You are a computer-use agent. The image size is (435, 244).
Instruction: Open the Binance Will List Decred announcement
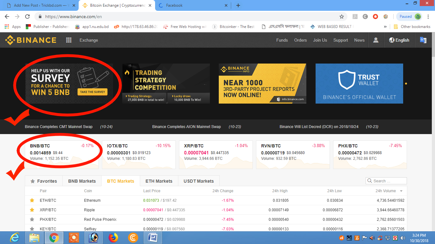[319, 127]
